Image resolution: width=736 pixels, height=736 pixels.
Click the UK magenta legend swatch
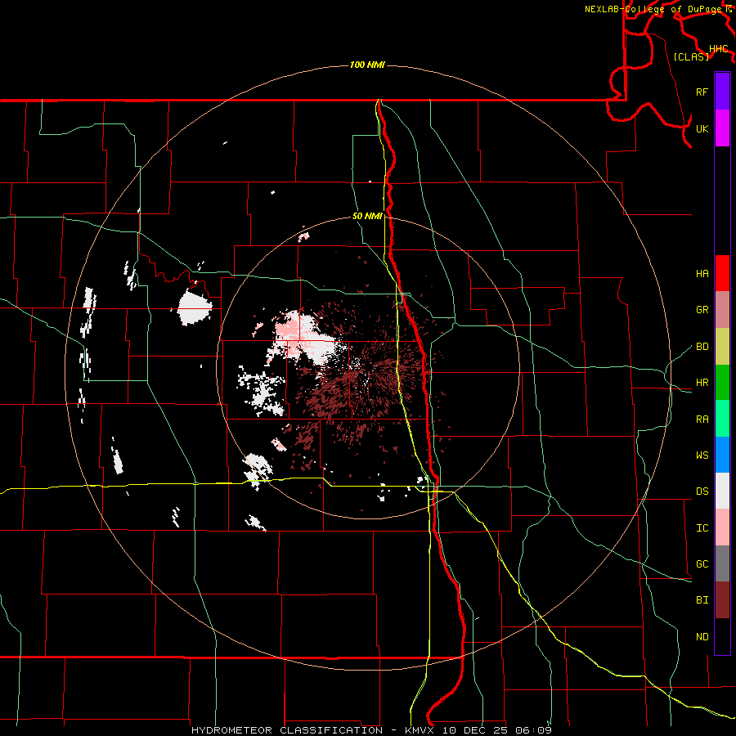coord(722,128)
